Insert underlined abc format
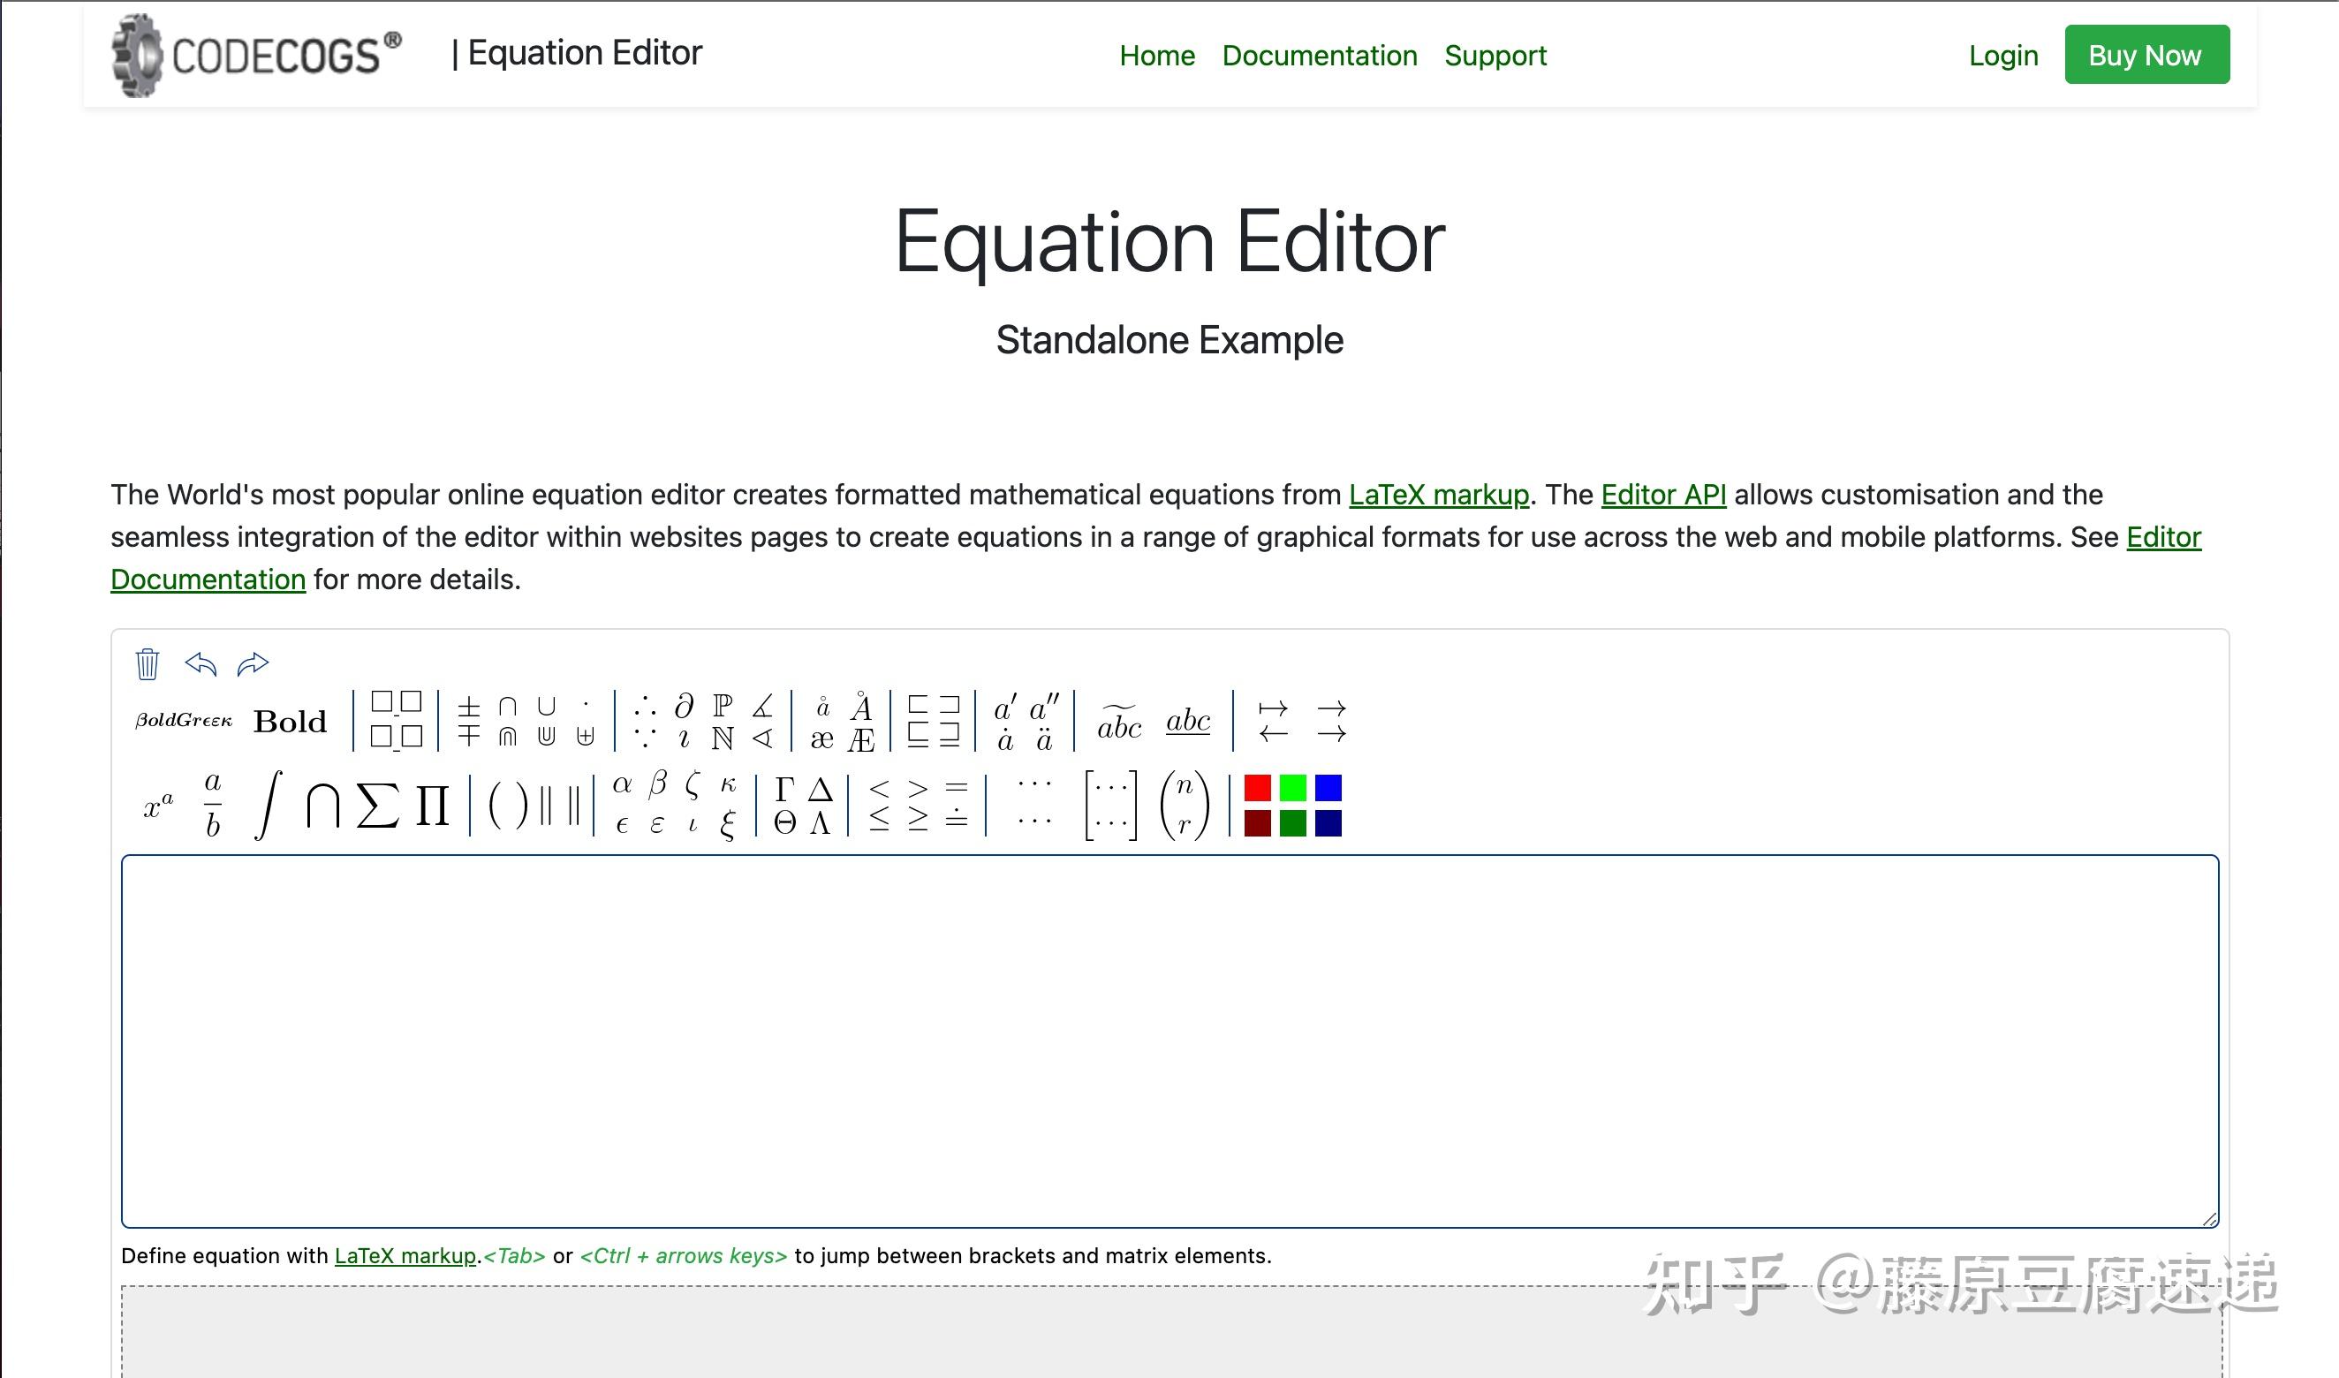The height and width of the screenshot is (1378, 2339). click(1187, 722)
